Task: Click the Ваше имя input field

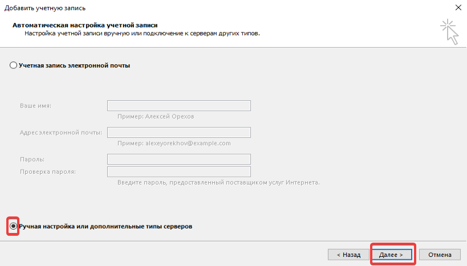Action: (179, 106)
